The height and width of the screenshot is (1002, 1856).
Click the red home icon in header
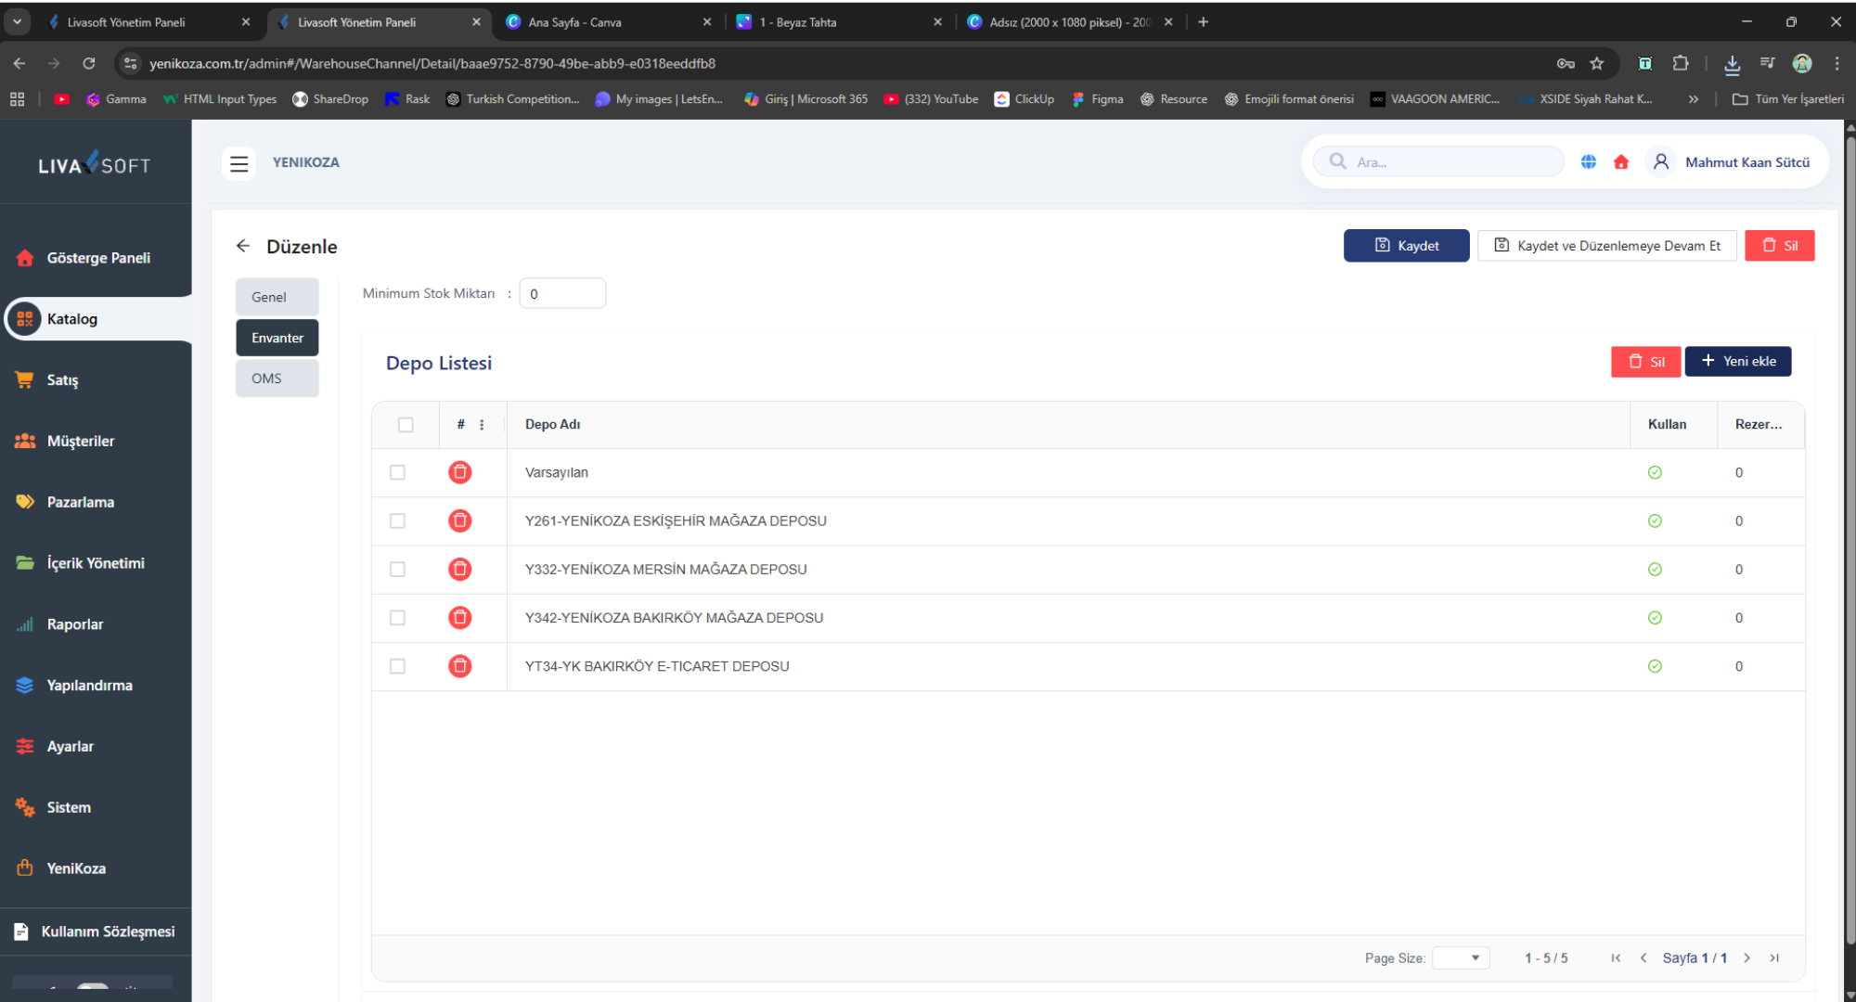pyautogui.click(x=1621, y=162)
